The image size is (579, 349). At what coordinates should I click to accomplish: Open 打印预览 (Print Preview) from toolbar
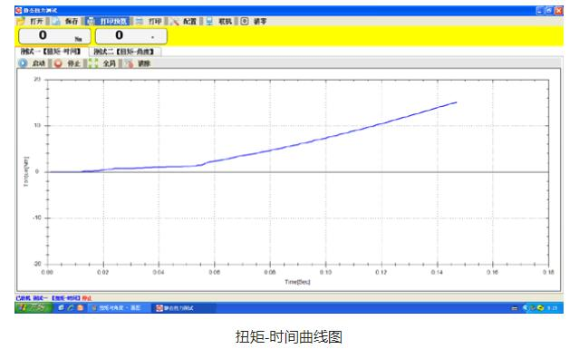pos(108,21)
